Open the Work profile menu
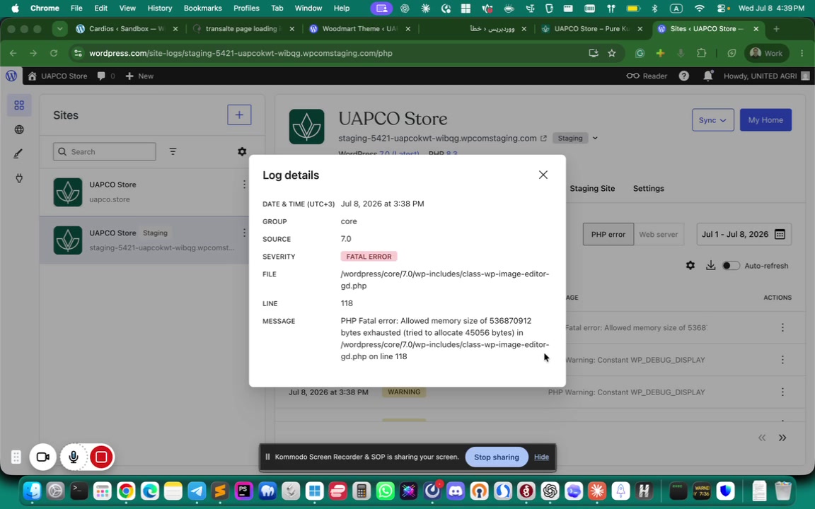The height and width of the screenshot is (509, 815). 767,53
